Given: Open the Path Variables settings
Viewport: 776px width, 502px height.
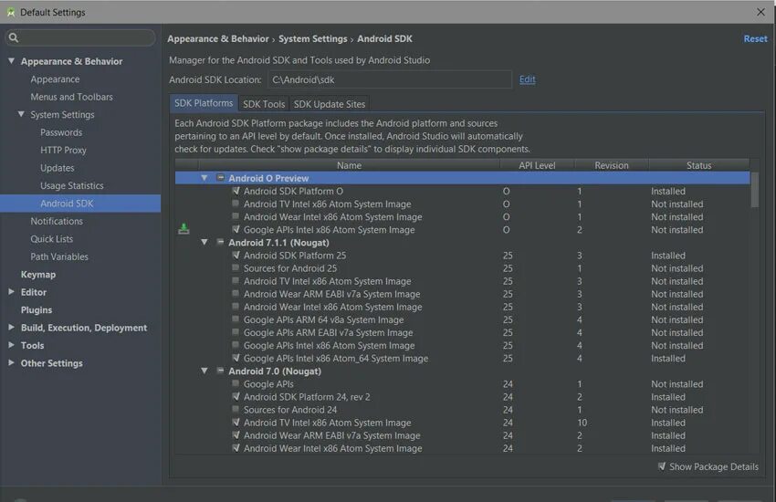Looking at the screenshot, I should (x=59, y=256).
